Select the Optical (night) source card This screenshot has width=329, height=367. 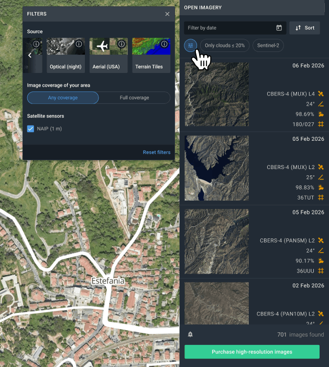(x=65, y=55)
